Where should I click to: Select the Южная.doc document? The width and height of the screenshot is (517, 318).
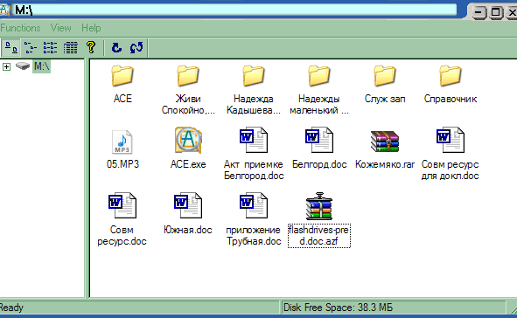188,214
